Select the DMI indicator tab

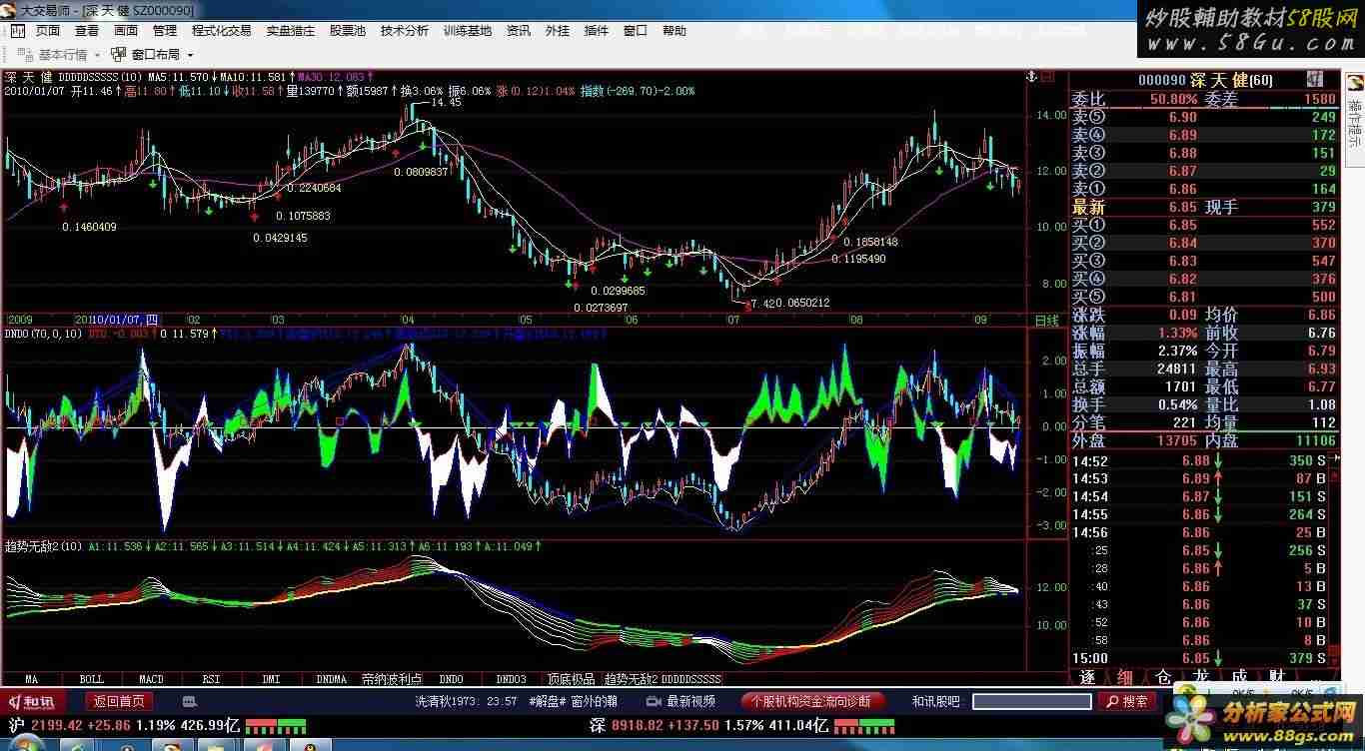271,679
